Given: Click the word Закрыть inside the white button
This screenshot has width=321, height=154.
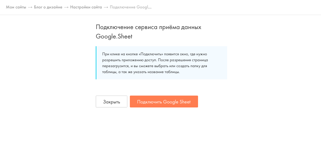Looking at the screenshot, I should click(x=112, y=102).
